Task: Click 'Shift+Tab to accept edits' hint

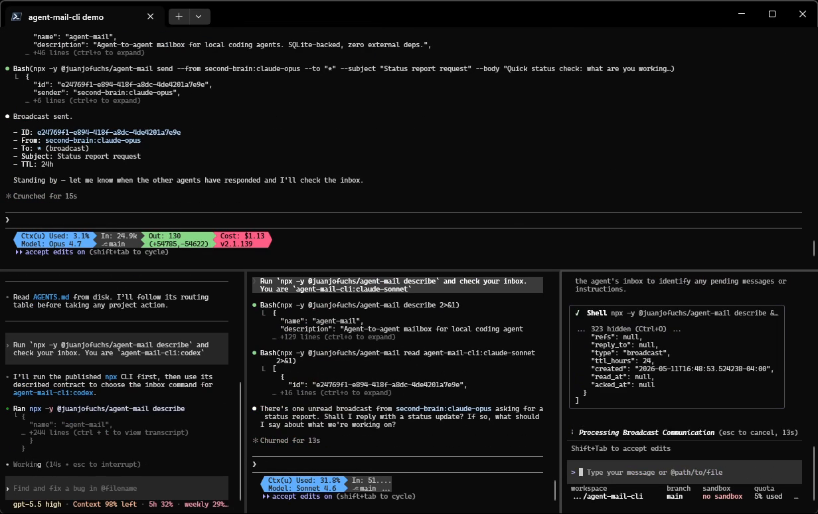Action: (621, 448)
